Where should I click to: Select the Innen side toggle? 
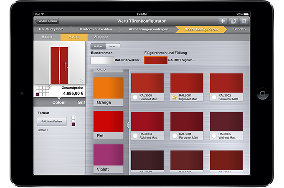pyautogui.click(x=113, y=46)
